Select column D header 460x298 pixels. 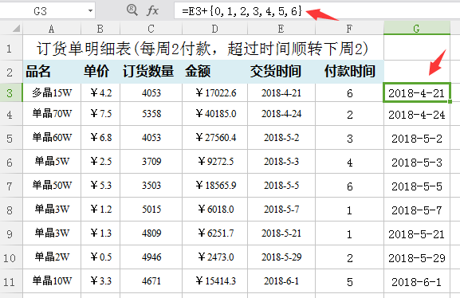(214, 29)
